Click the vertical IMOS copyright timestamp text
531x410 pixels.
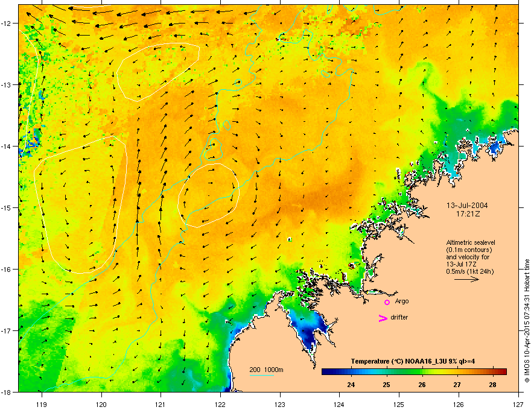point(527,321)
